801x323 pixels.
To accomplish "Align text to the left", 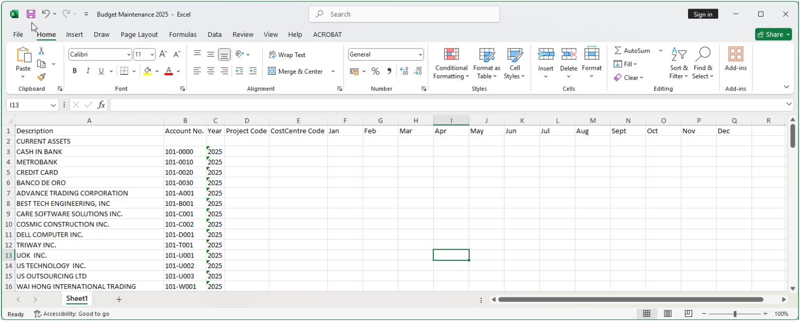I will (x=197, y=71).
